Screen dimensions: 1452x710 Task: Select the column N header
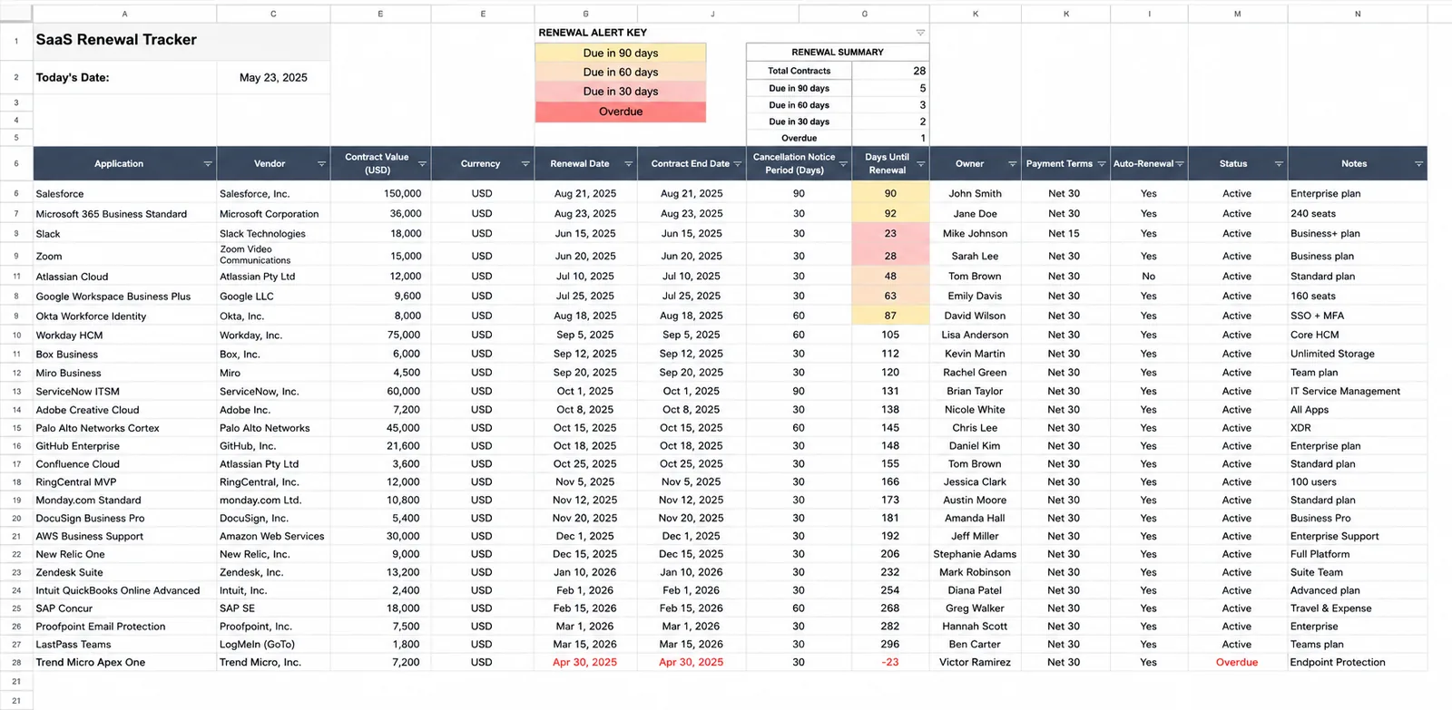(x=1358, y=14)
